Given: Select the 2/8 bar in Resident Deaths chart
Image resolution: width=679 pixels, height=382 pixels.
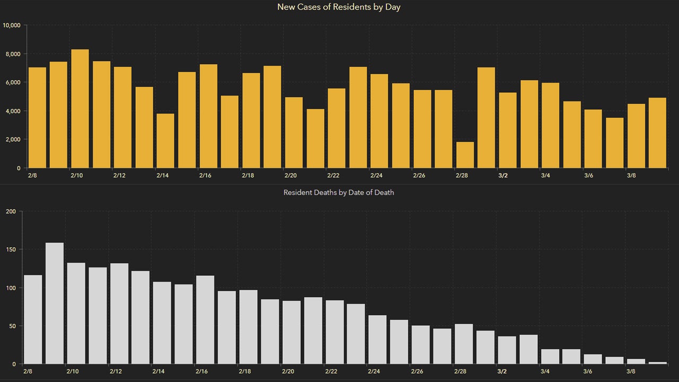Looking at the screenshot, I should coord(33,319).
